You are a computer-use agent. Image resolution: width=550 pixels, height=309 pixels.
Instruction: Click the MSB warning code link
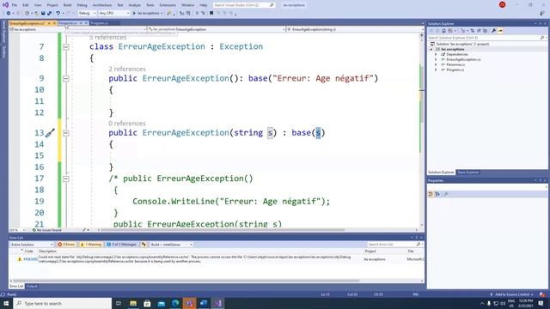(x=31, y=259)
